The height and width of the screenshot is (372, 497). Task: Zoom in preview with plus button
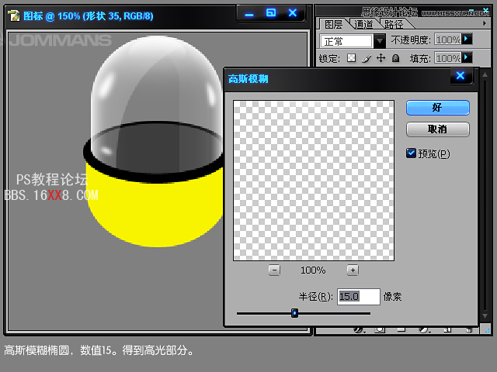(353, 270)
